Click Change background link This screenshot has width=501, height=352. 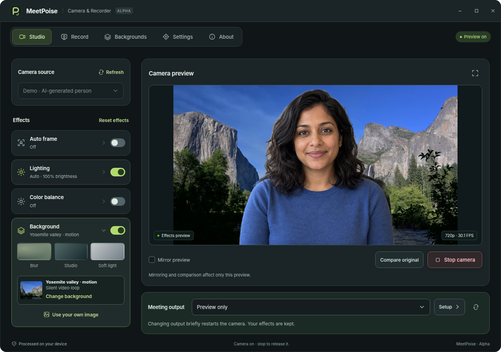[69, 296]
